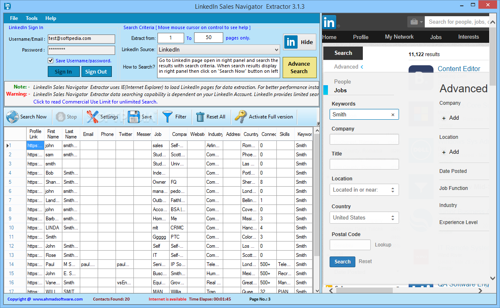Screen dimensions: 500x308
Task: Open Interests nav tab
Action: [468, 37]
